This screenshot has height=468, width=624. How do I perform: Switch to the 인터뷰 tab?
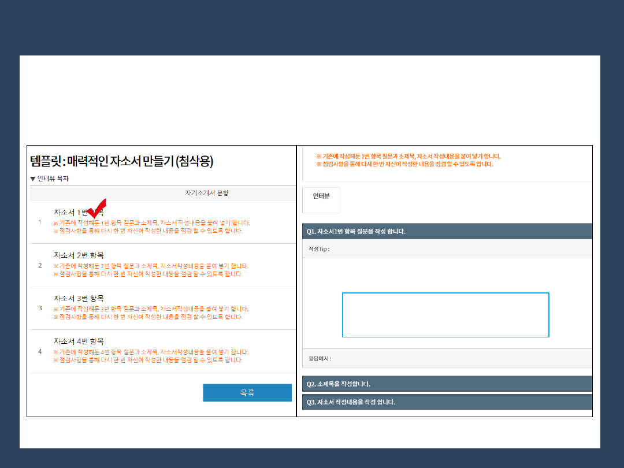coord(321,196)
